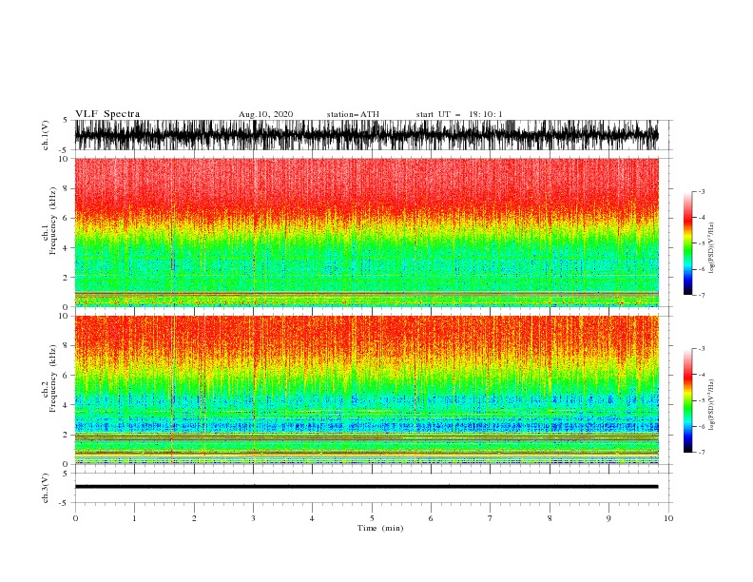Click the time axis tick label '10'
This screenshot has width=753, height=582.
point(668,518)
